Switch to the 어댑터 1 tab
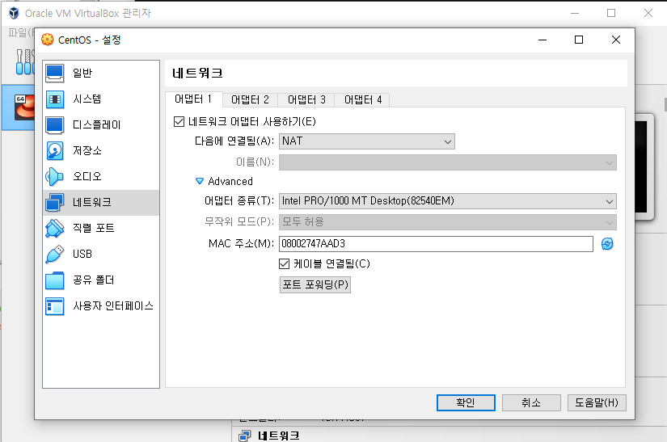The width and height of the screenshot is (667, 442). click(x=193, y=99)
